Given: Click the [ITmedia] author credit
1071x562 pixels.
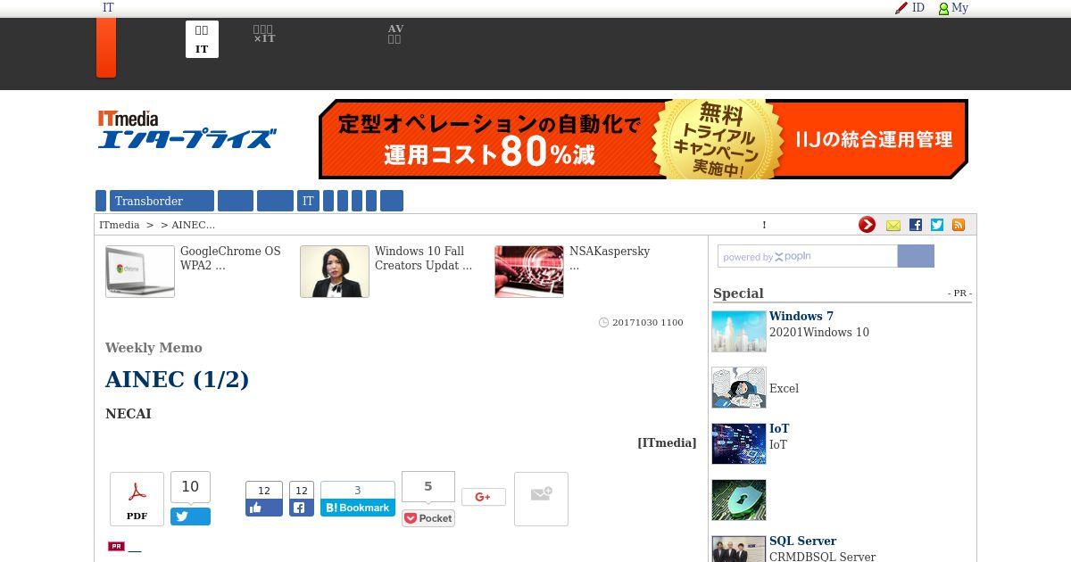Looking at the screenshot, I should [667, 442].
